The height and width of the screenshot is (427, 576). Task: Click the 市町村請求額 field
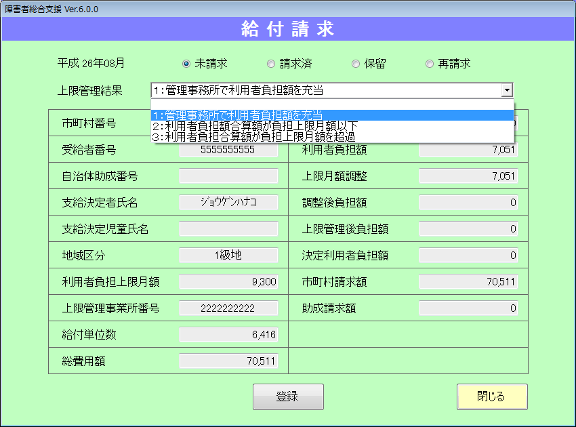tap(468, 282)
